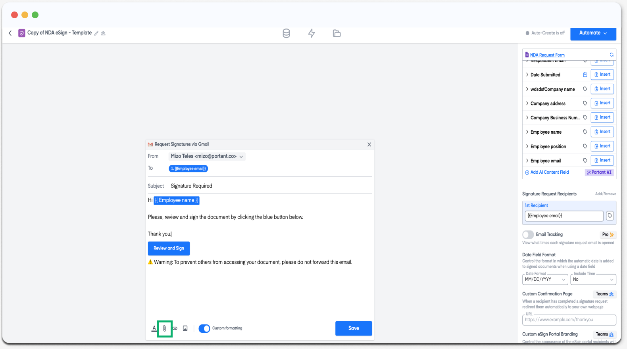Open the NDA Request Form link
This screenshot has width=627, height=349.
547,55
